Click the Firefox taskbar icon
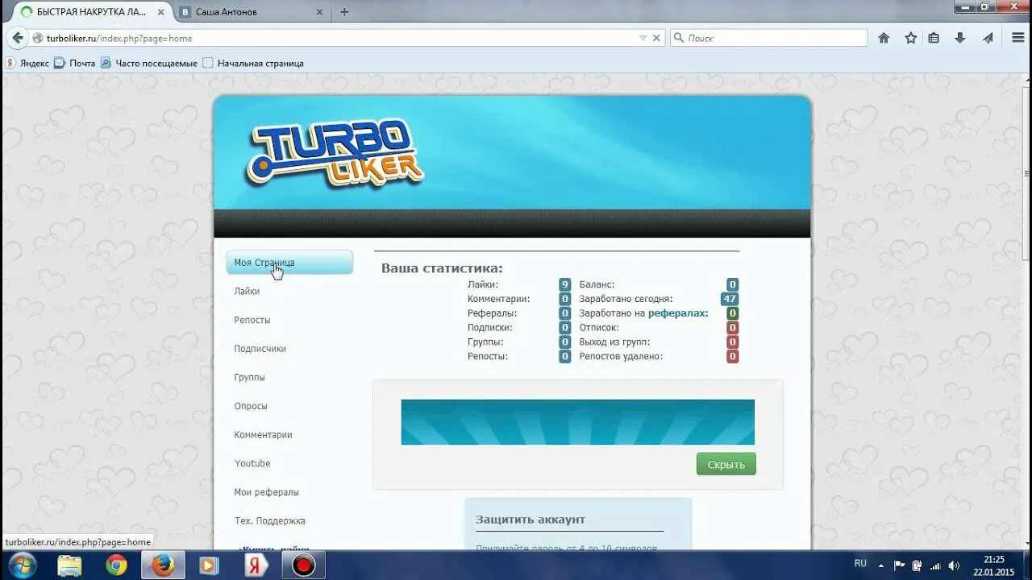This screenshot has height=580, width=1032. pyautogui.click(x=163, y=565)
